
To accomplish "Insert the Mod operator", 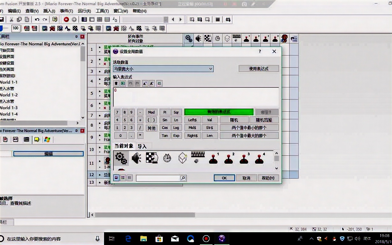I will tap(151, 112).
